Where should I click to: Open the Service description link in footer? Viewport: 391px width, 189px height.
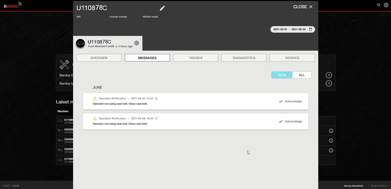[353, 186]
